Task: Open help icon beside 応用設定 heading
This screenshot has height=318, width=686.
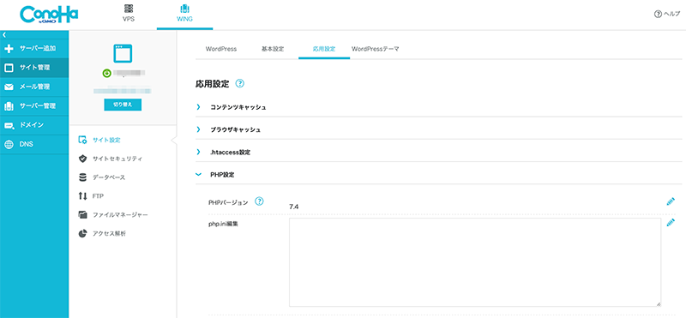Action: (240, 83)
